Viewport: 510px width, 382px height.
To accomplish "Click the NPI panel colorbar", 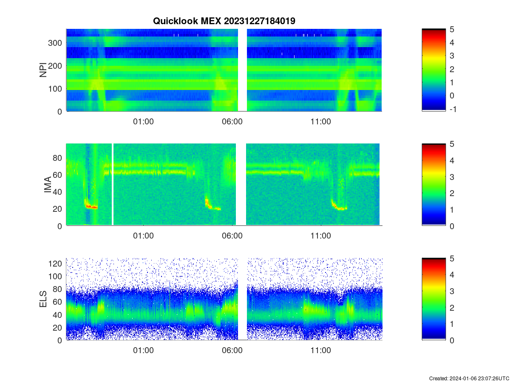I will point(433,70).
